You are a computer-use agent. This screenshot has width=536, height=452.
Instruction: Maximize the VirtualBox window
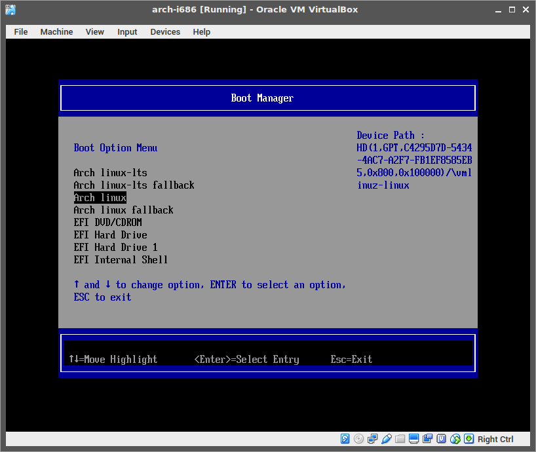[x=512, y=10]
